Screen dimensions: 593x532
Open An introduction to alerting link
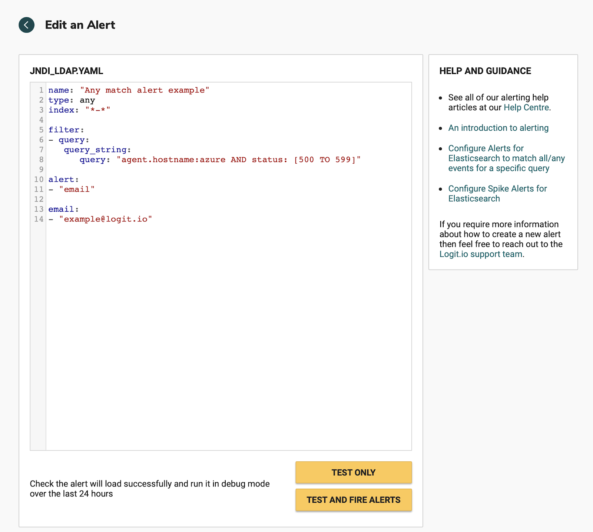[x=498, y=128]
